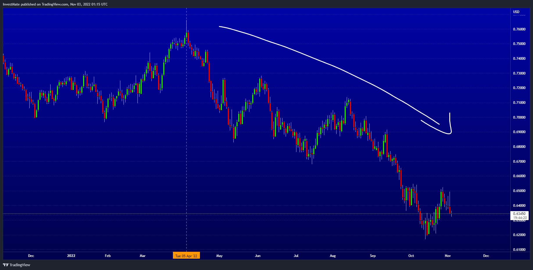Click the May label on the time axis
The height and width of the screenshot is (270, 533).
[x=219, y=256]
